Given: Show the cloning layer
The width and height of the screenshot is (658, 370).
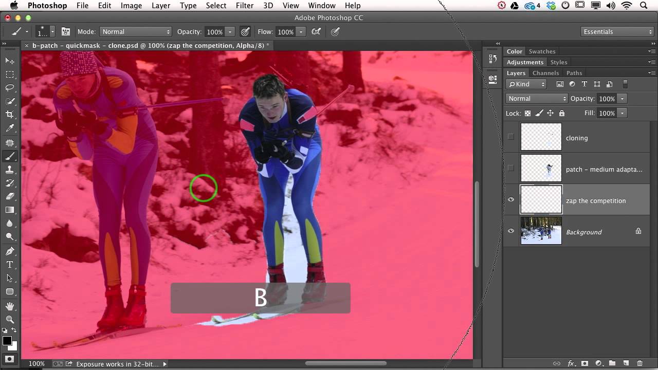Looking at the screenshot, I should (510, 137).
